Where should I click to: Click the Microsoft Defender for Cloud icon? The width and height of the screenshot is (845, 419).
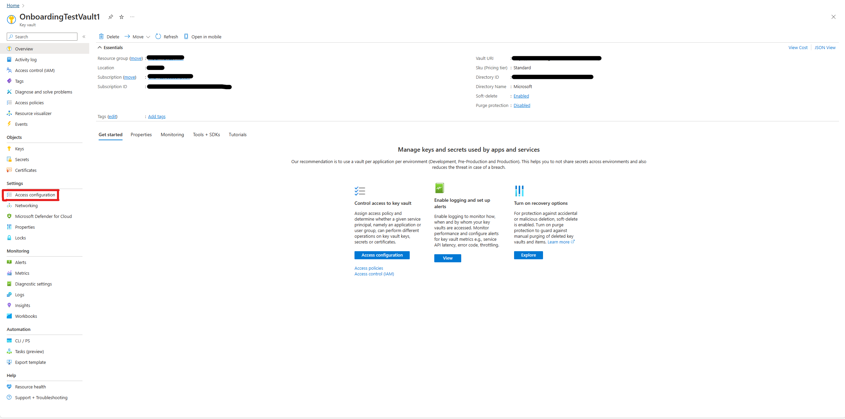[x=9, y=216]
